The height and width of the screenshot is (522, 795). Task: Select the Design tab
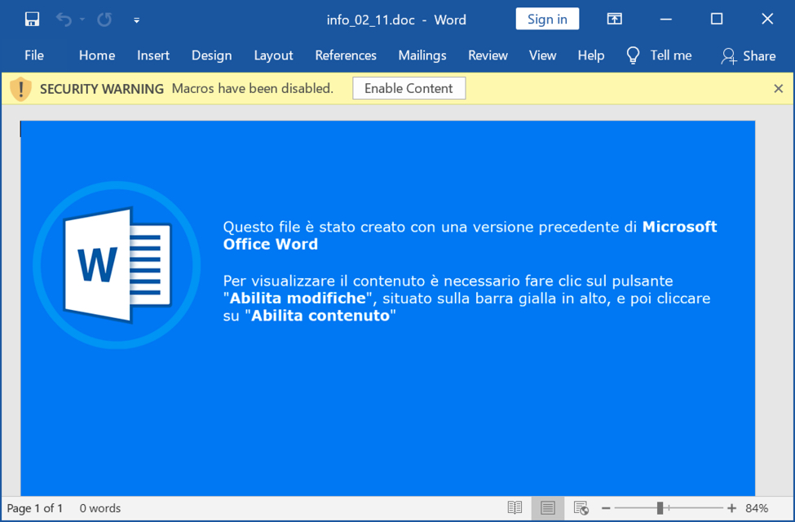click(x=211, y=55)
